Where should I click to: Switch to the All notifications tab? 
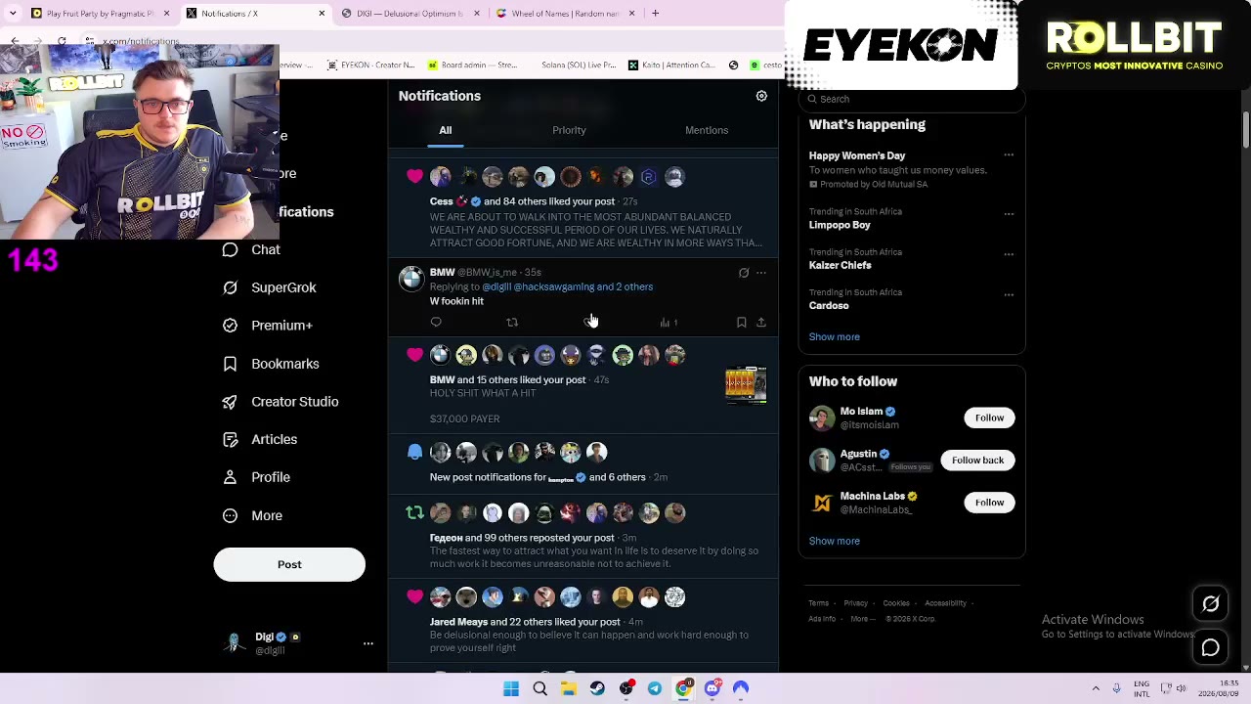point(445,130)
